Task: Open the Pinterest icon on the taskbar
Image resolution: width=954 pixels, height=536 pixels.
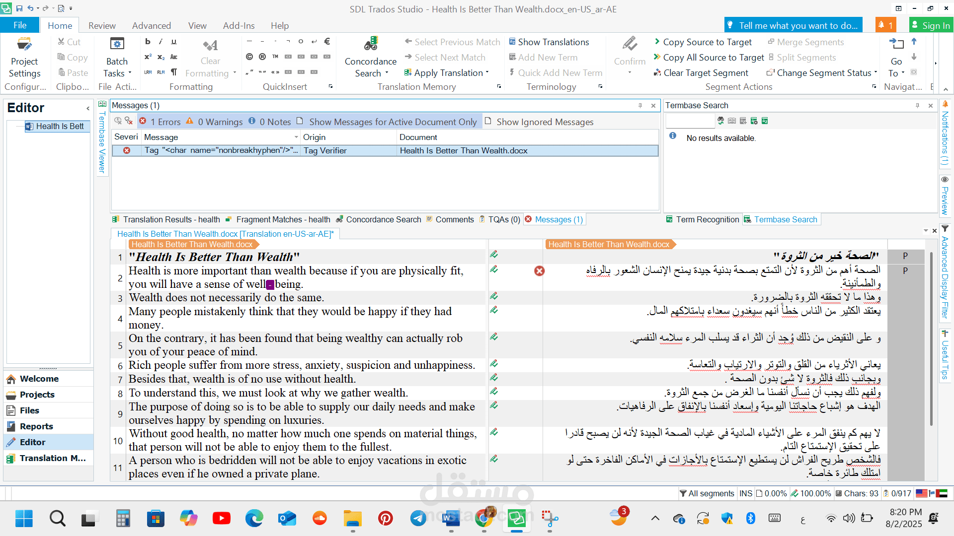Action: [x=385, y=519]
